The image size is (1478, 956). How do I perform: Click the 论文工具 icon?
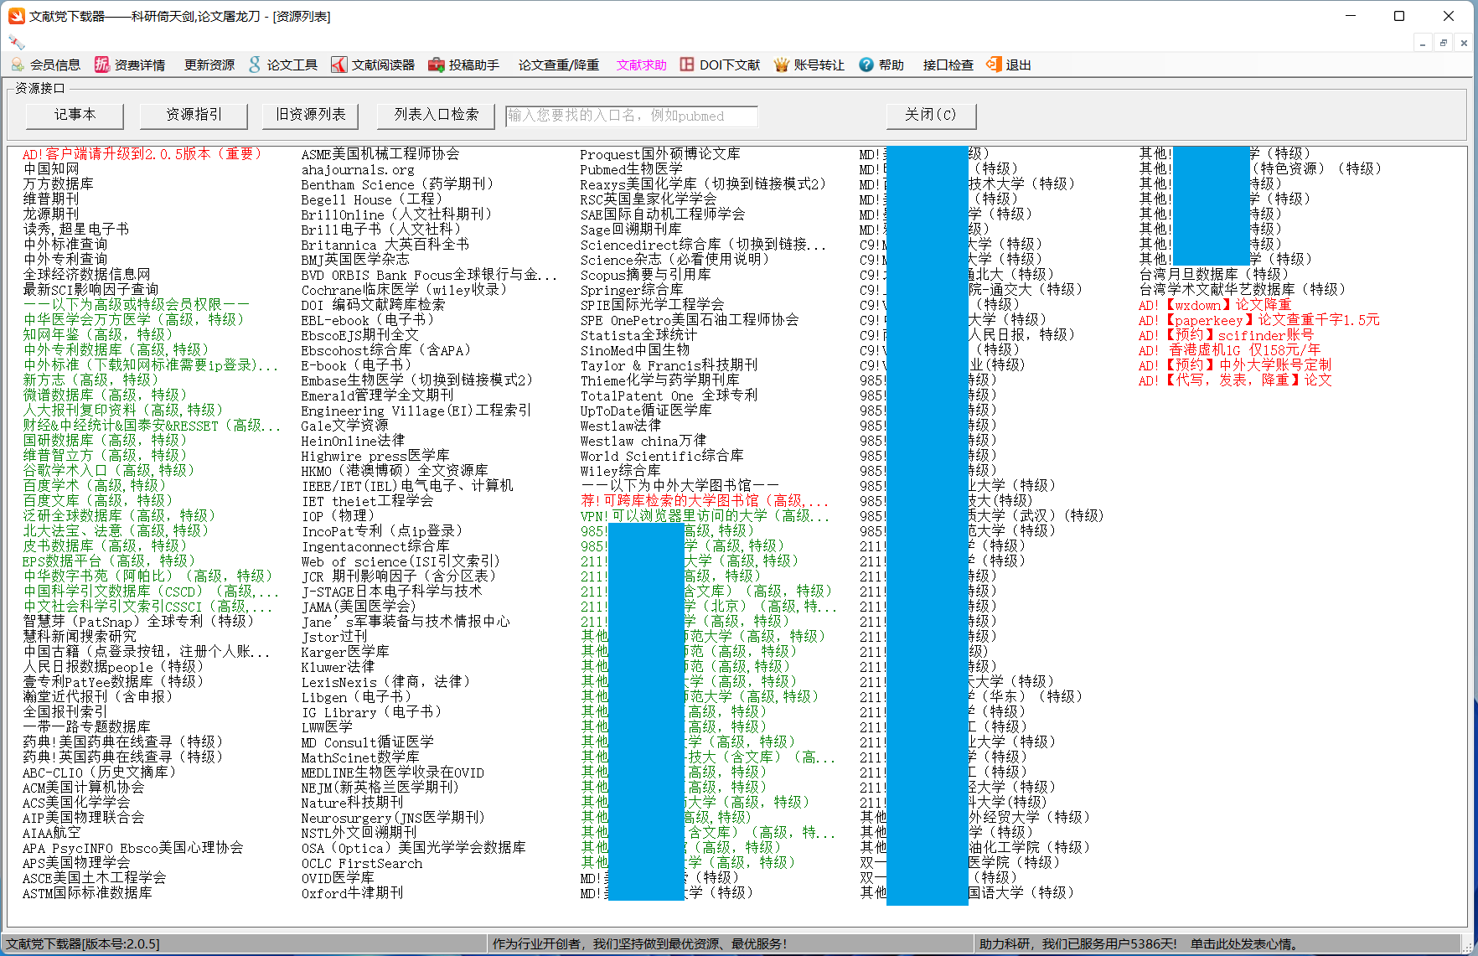[255, 65]
